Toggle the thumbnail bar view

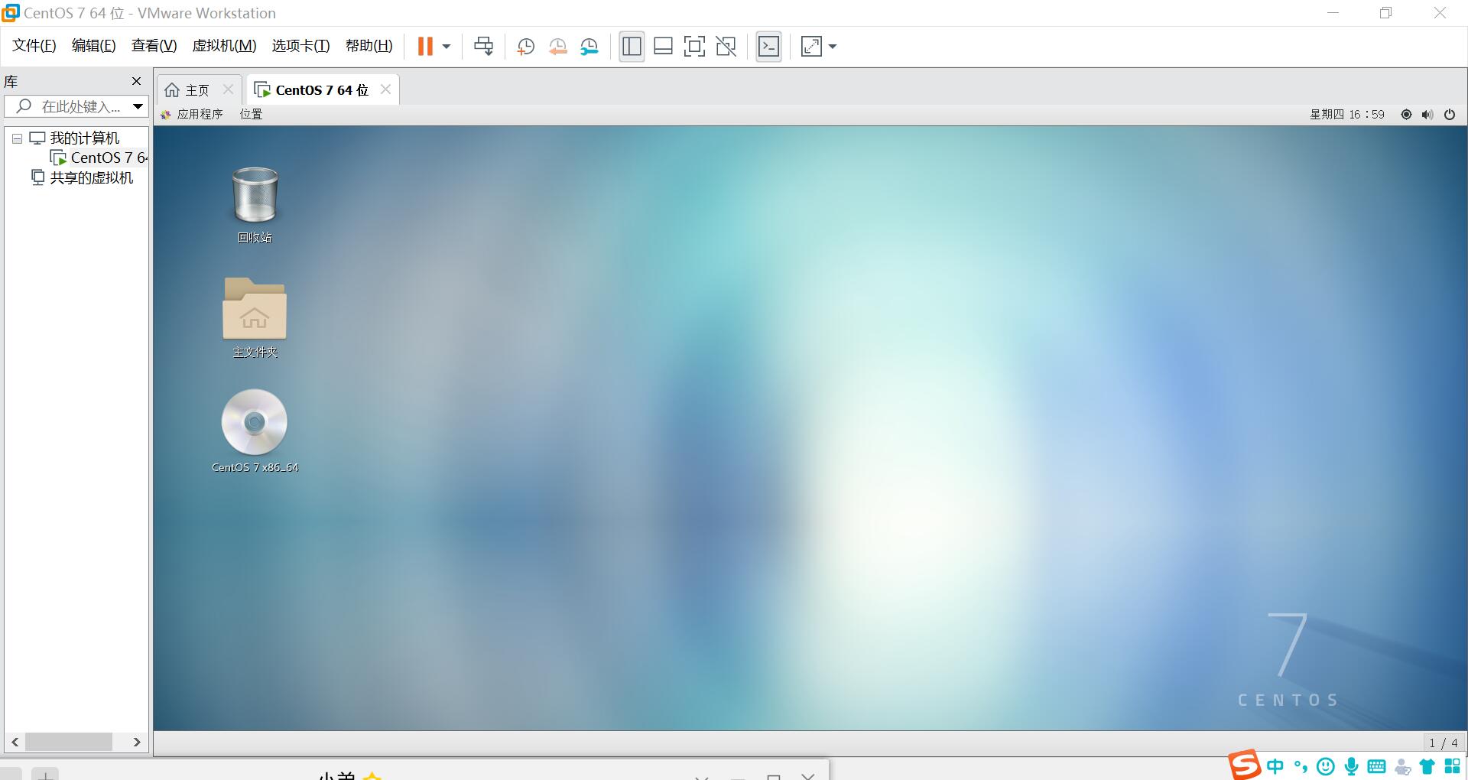[x=663, y=47]
